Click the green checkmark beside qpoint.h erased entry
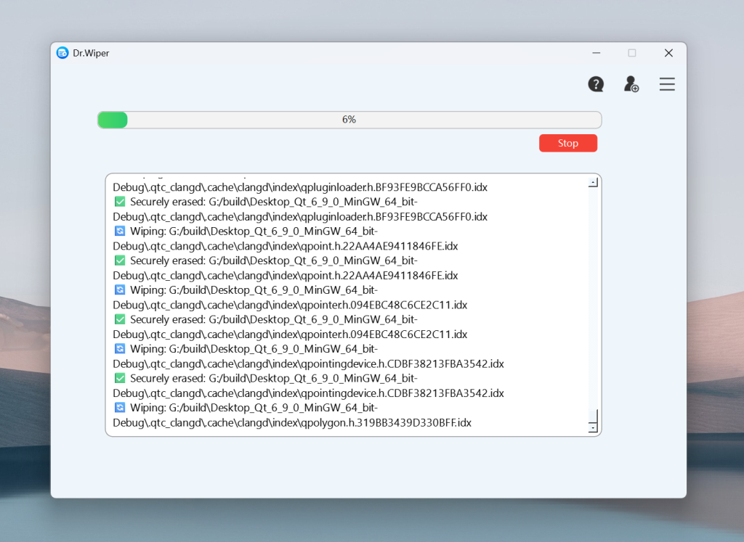 [x=120, y=260]
